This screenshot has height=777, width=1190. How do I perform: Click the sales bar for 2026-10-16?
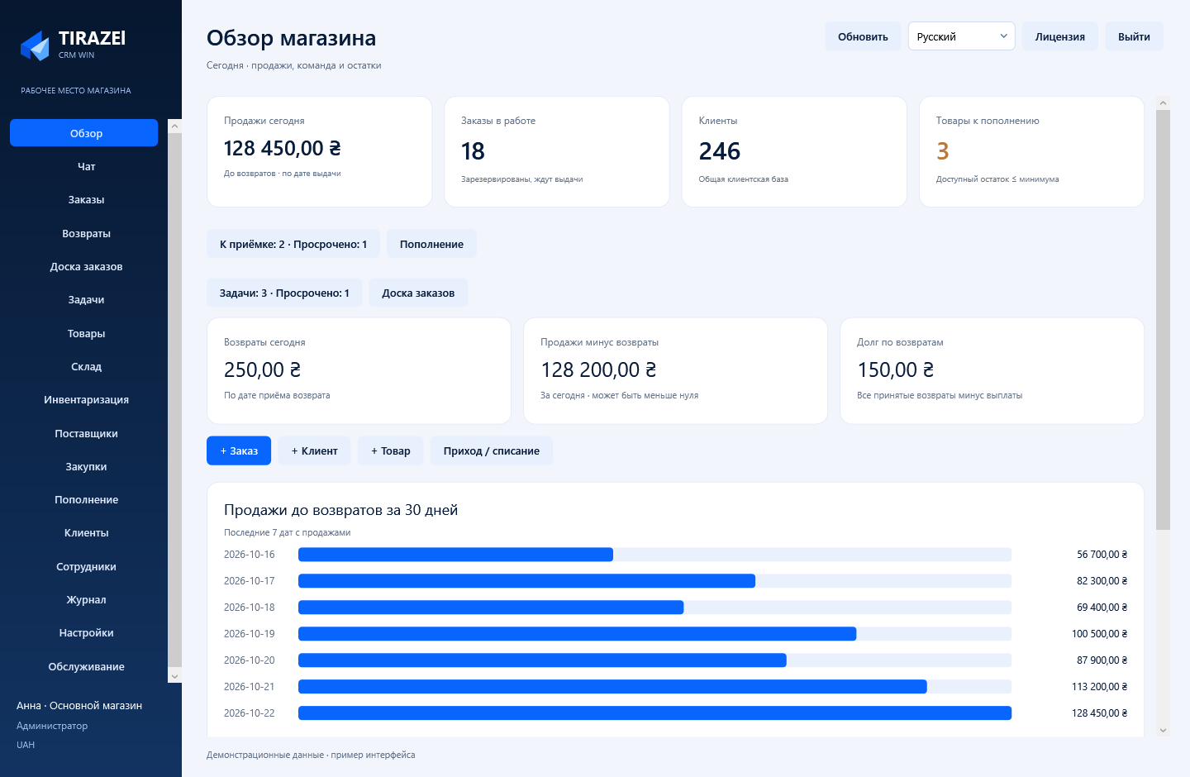(455, 555)
